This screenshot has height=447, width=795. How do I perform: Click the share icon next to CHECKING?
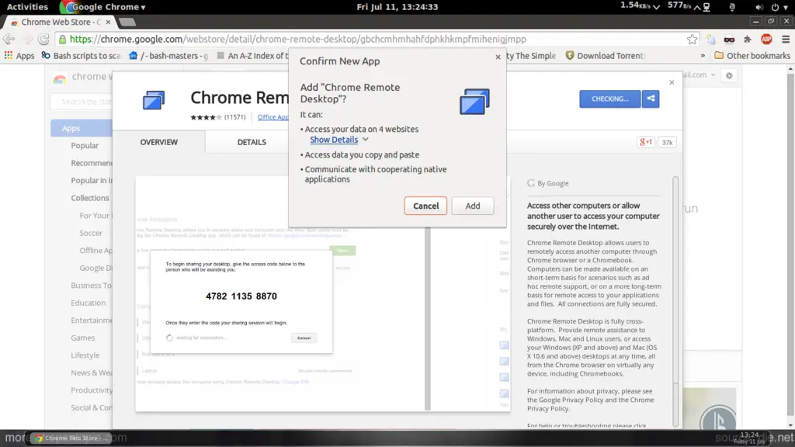point(651,99)
